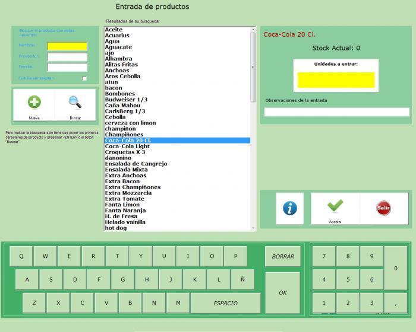Click the magnifier Buscar button

[x=75, y=105]
